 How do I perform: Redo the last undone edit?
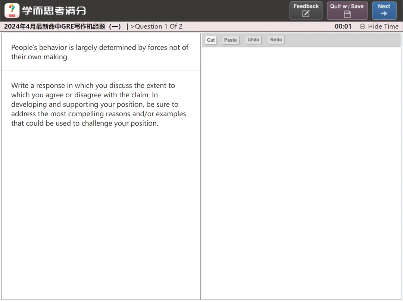click(x=276, y=40)
